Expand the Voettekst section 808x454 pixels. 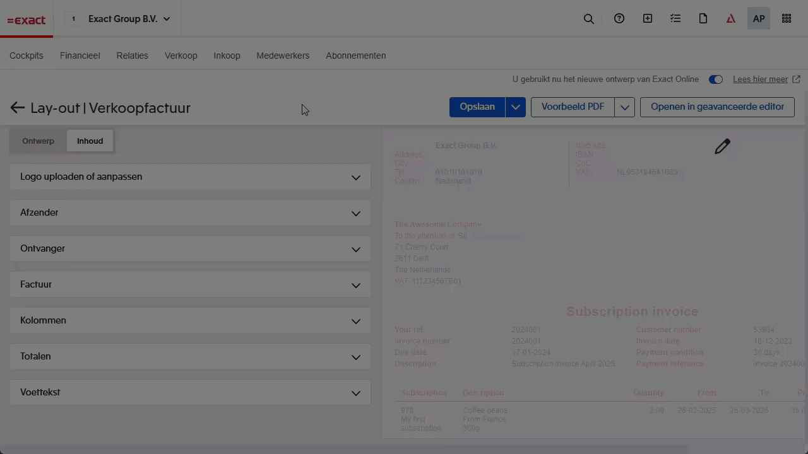(190, 392)
